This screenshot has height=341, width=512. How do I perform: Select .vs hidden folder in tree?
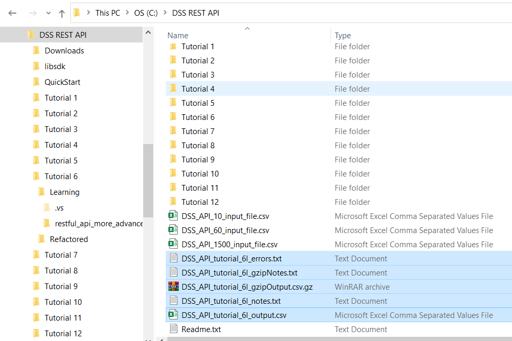(x=59, y=208)
